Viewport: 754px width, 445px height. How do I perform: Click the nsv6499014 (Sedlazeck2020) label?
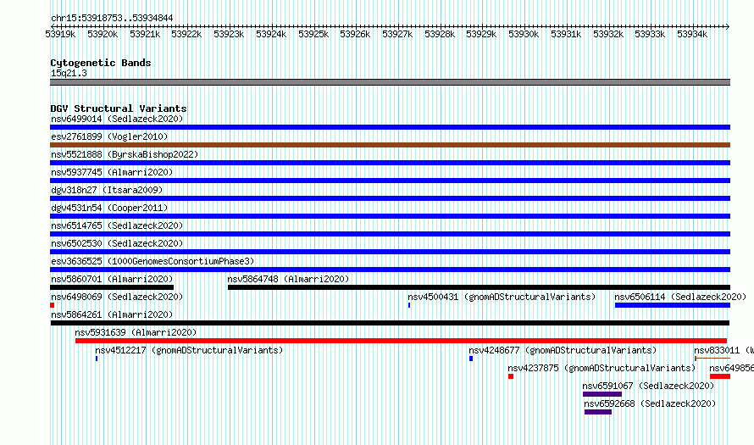[117, 119]
